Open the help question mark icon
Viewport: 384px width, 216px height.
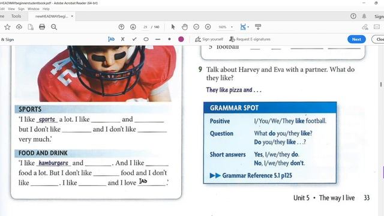(353, 16)
